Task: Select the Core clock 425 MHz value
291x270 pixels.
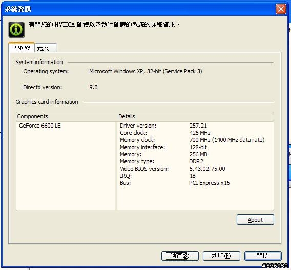Action: click(200, 133)
